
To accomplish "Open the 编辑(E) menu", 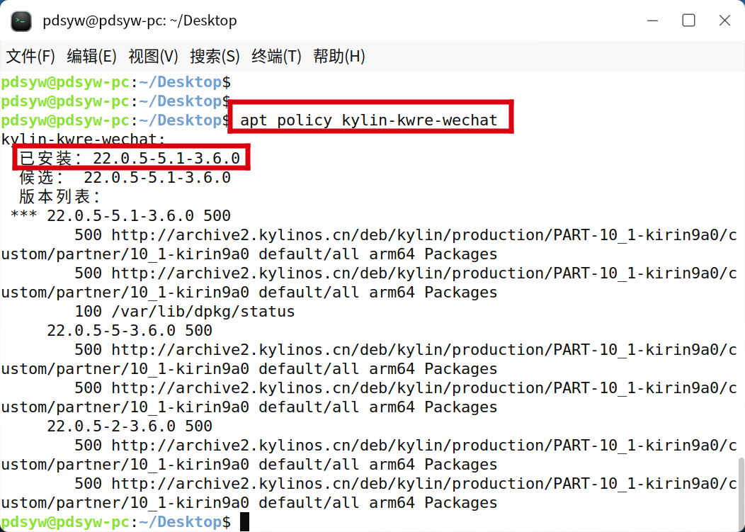I will click(x=91, y=57).
